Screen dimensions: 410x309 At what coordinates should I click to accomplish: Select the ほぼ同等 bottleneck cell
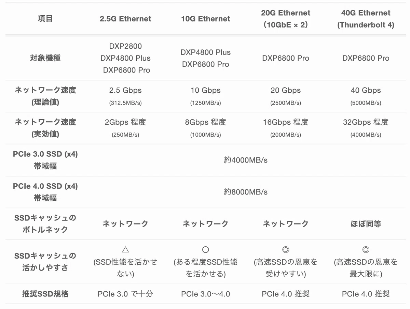(x=366, y=224)
